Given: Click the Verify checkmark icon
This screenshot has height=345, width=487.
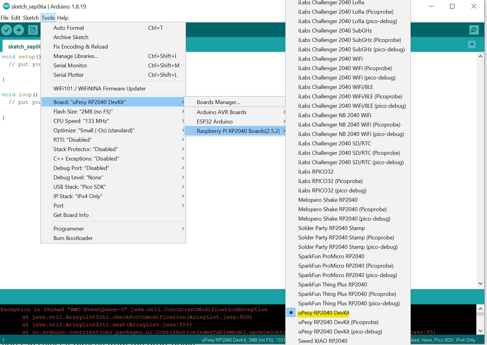Looking at the screenshot, I should [6, 30].
